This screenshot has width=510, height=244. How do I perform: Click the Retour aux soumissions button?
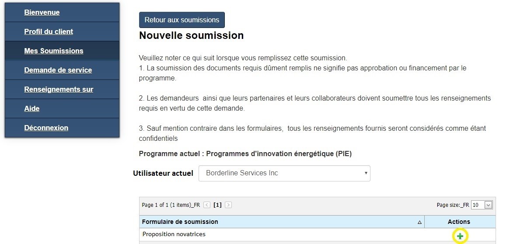(182, 20)
